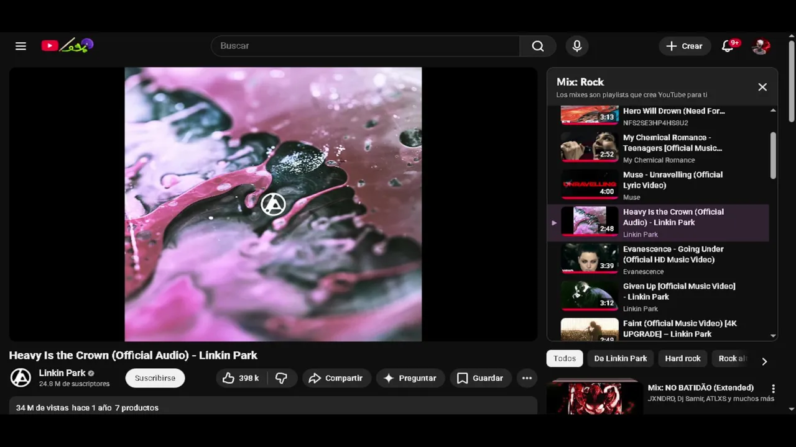Select Heavy Is the Crown playlist item
The width and height of the screenshot is (796, 447).
[658, 222]
